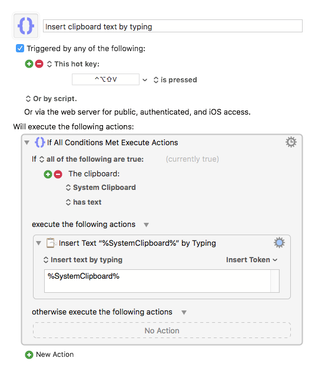Viewport: 315px width, 371px height.
Task: Collapse the Insert Text by Typing action
Action: (39, 243)
